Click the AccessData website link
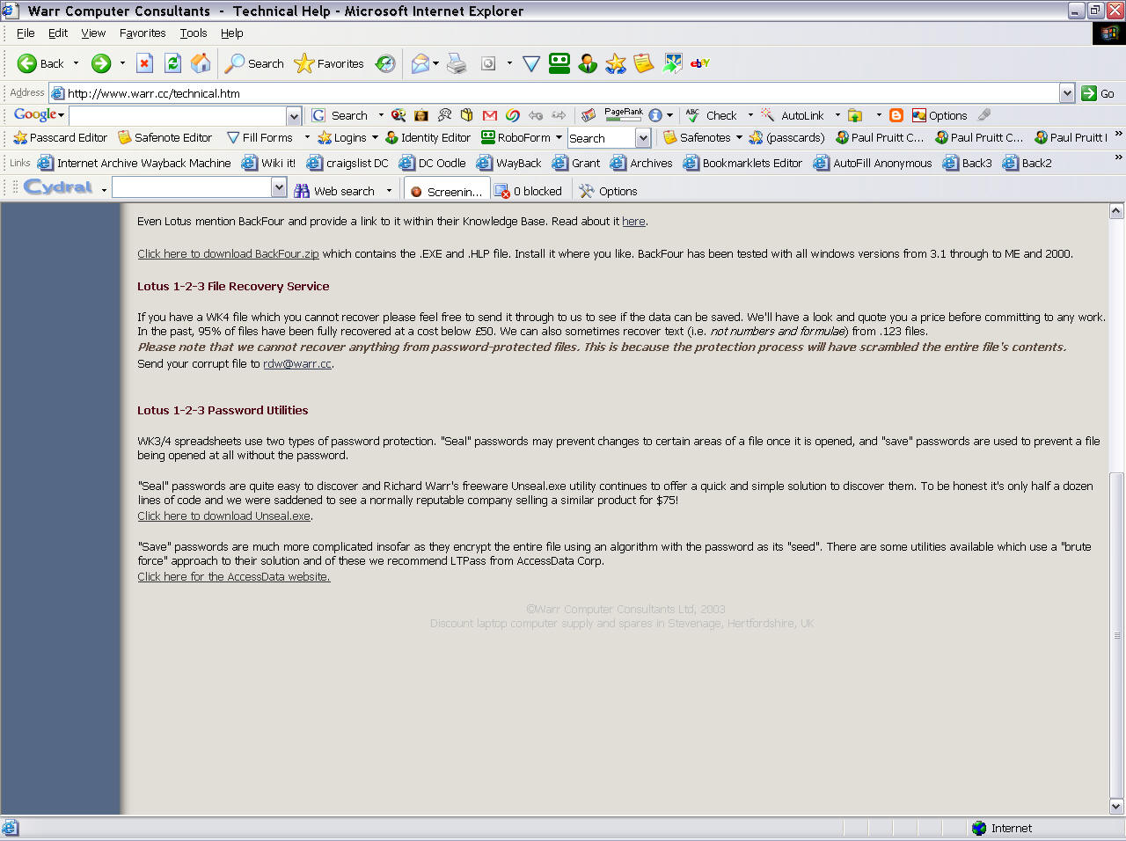This screenshot has height=841, width=1126. click(x=234, y=577)
